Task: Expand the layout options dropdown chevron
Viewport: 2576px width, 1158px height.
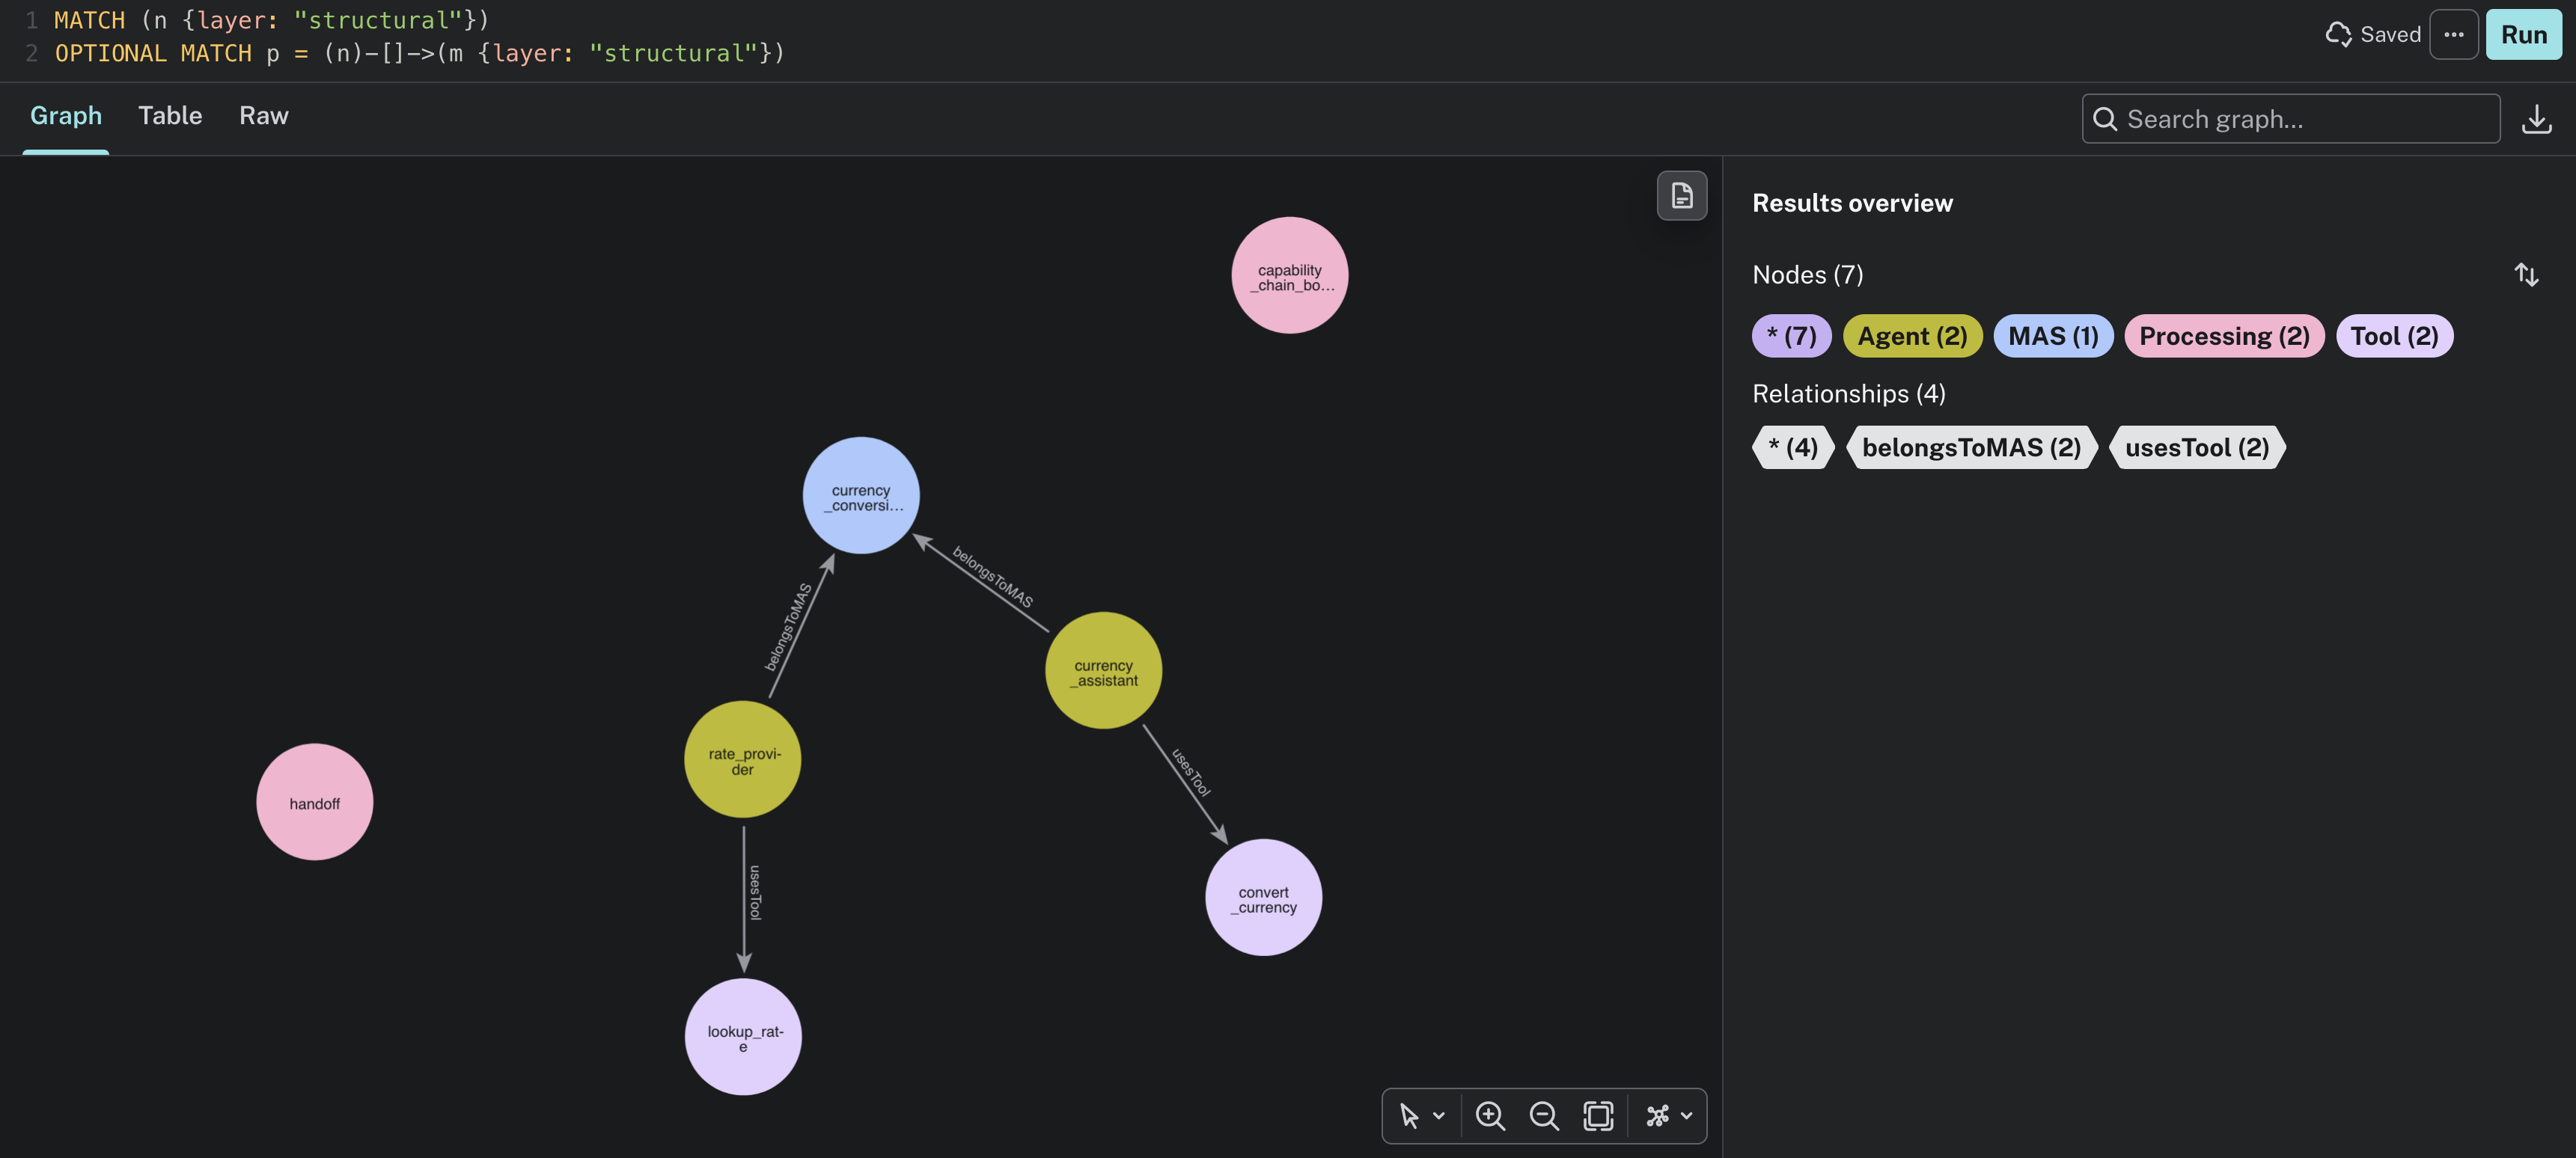Action: (1686, 1116)
